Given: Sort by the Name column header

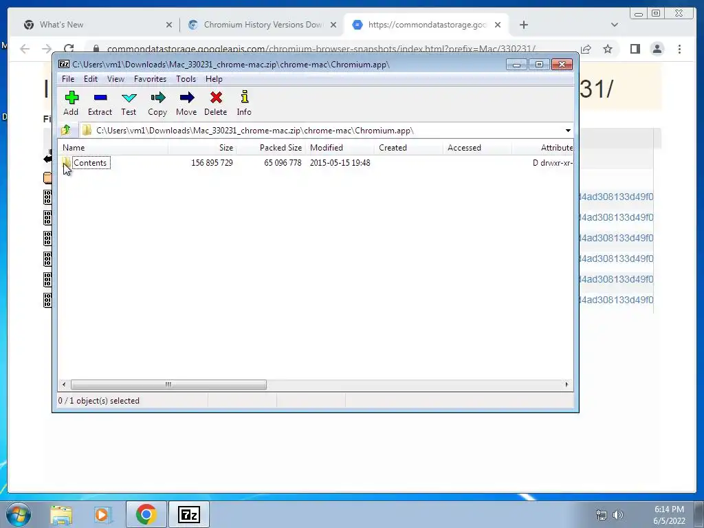Looking at the screenshot, I should 113,148.
